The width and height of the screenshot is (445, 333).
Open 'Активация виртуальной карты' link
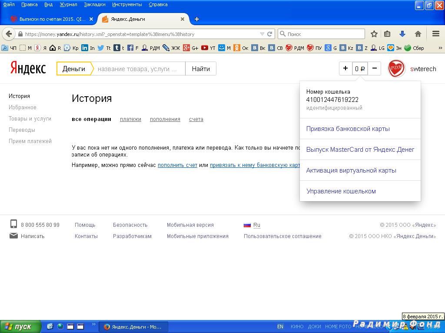351,170
